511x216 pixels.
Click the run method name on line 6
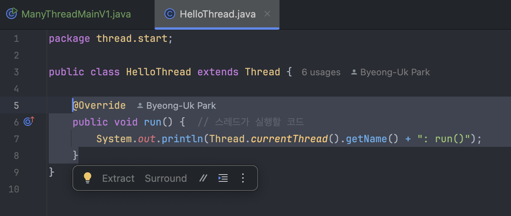pyautogui.click(x=153, y=122)
